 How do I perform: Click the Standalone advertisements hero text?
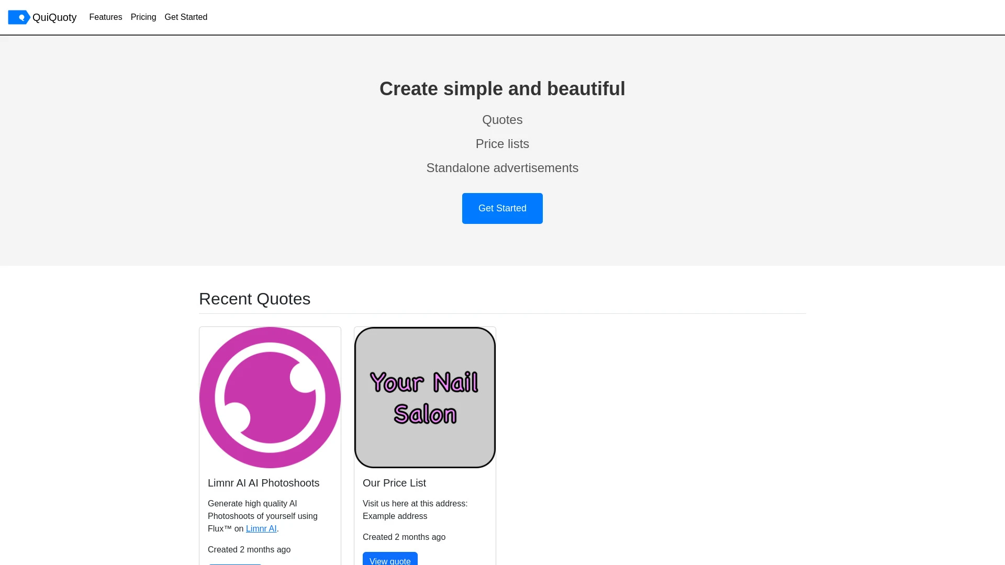(502, 168)
